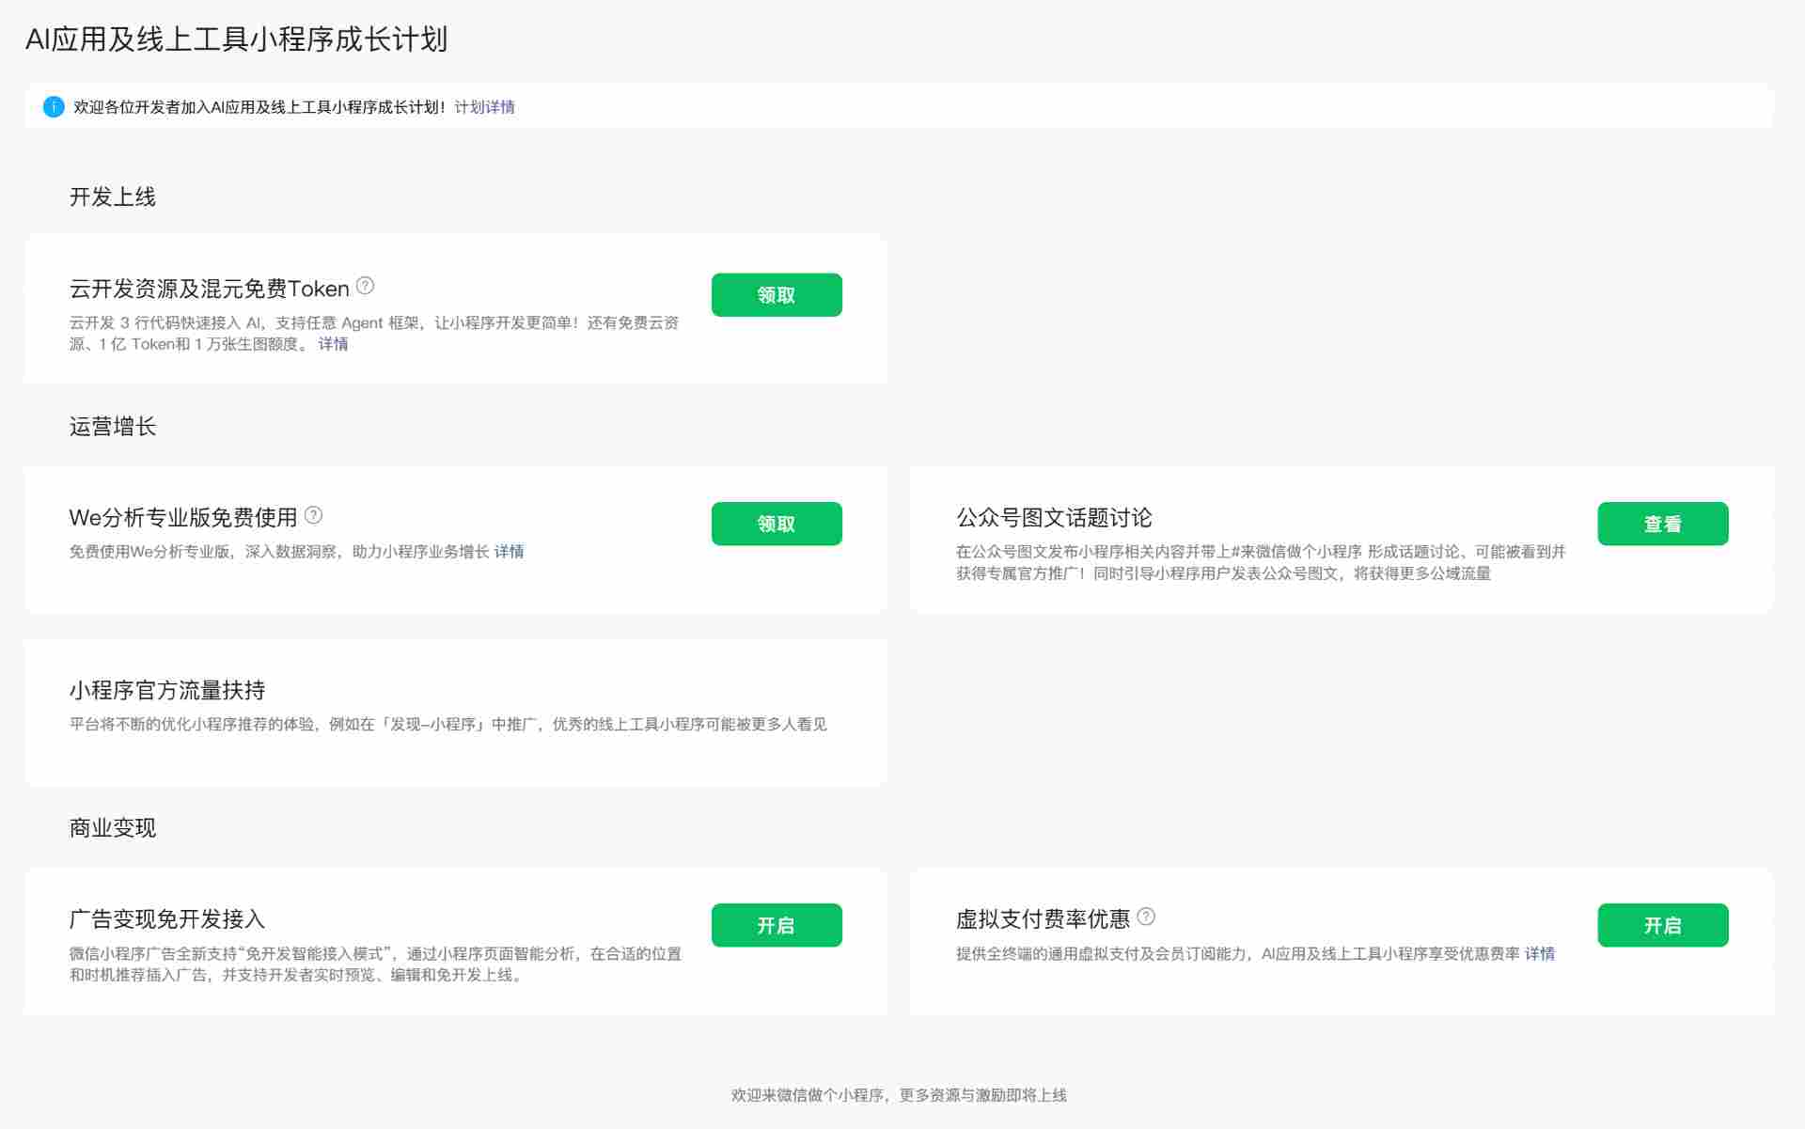Click the 开发上线 section heading
The height and width of the screenshot is (1129, 1805).
tap(114, 197)
